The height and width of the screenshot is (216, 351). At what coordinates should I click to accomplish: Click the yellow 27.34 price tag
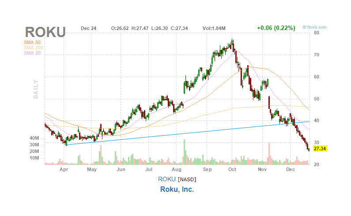pos(320,149)
